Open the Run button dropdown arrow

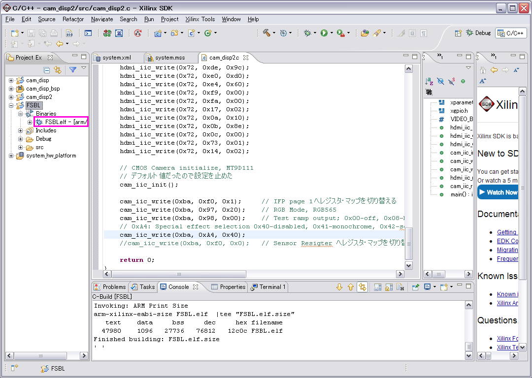pyautogui.click(x=332, y=33)
